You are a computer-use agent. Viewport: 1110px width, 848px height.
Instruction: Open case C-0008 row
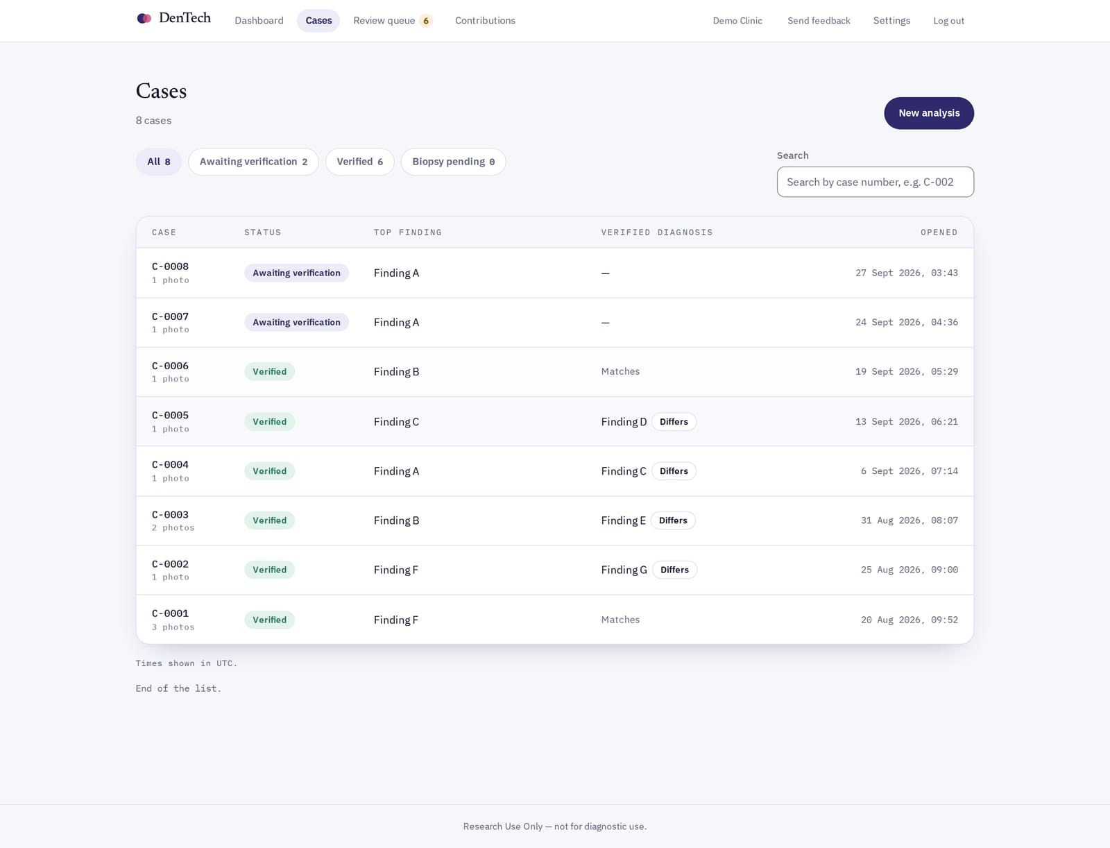click(x=555, y=273)
